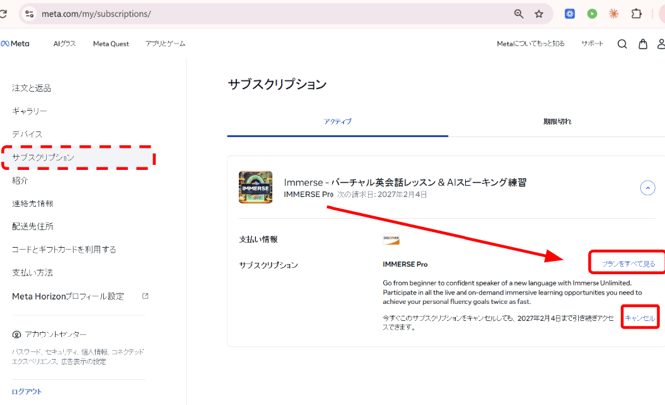Click the zoom magnifier icon in address bar

point(519,14)
